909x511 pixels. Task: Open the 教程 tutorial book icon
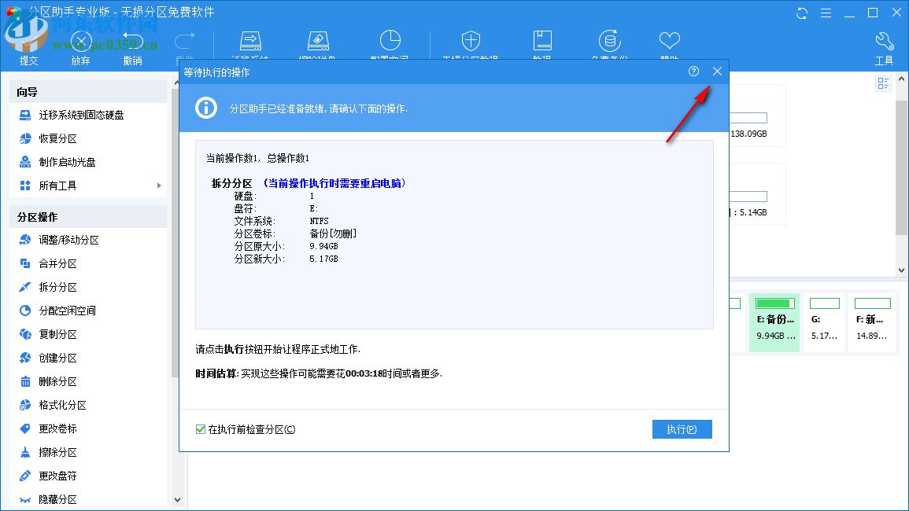point(543,39)
